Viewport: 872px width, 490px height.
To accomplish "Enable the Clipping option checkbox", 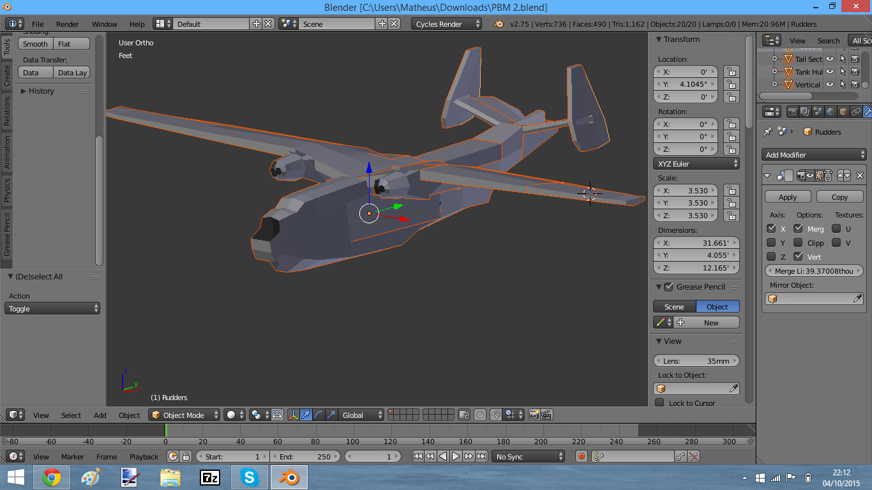I will pyautogui.click(x=798, y=242).
